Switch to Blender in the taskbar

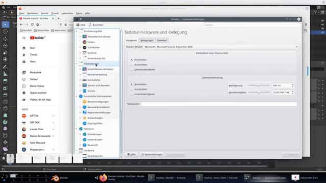tap(61, 178)
